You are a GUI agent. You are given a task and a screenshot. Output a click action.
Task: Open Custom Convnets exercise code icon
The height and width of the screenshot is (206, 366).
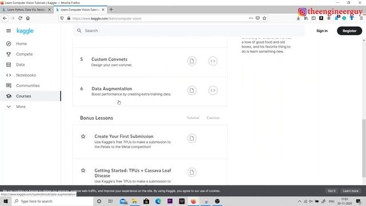pyautogui.click(x=213, y=61)
